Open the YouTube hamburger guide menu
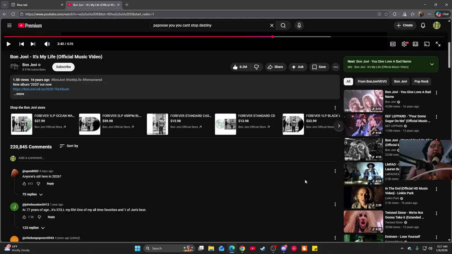Image resolution: width=452 pixels, height=254 pixels. pyautogui.click(x=10, y=25)
